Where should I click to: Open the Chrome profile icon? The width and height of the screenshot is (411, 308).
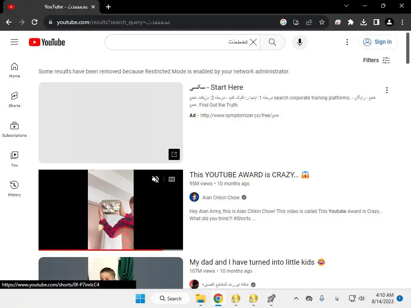(389, 22)
